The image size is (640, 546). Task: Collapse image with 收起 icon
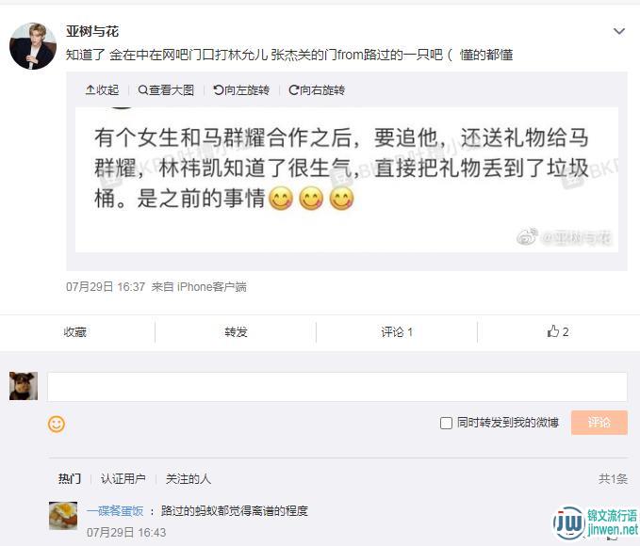(102, 89)
